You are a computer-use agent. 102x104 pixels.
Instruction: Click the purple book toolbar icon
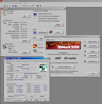pyautogui.click(x=38, y=6)
